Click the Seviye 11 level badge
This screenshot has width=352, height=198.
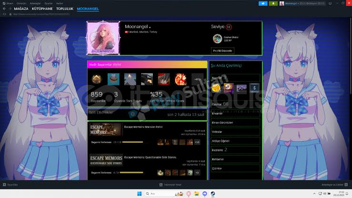point(229,27)
